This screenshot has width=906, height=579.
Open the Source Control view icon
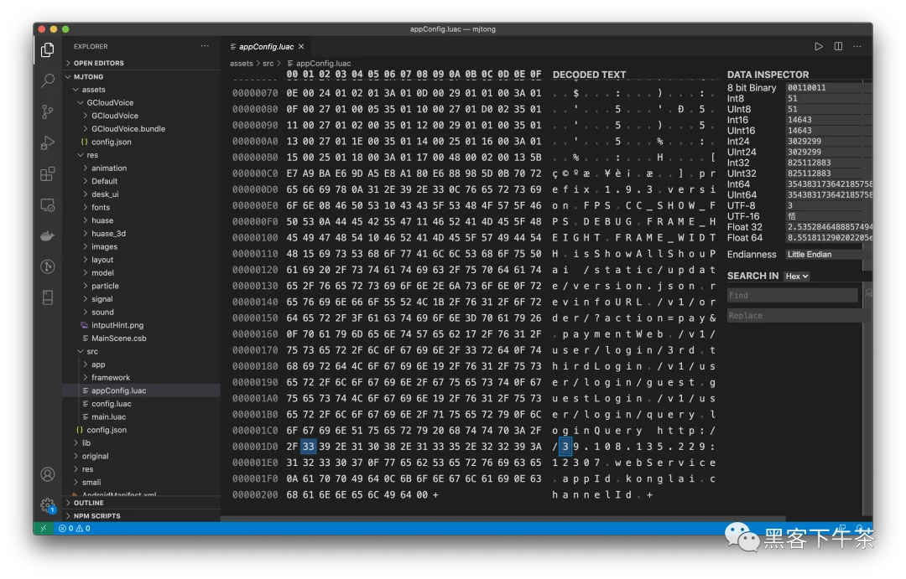(x=48, y=111)
